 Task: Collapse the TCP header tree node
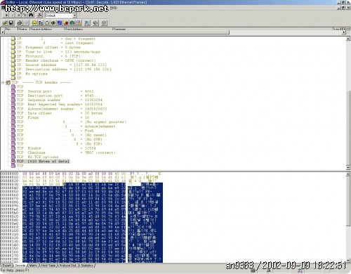(3, 82)
